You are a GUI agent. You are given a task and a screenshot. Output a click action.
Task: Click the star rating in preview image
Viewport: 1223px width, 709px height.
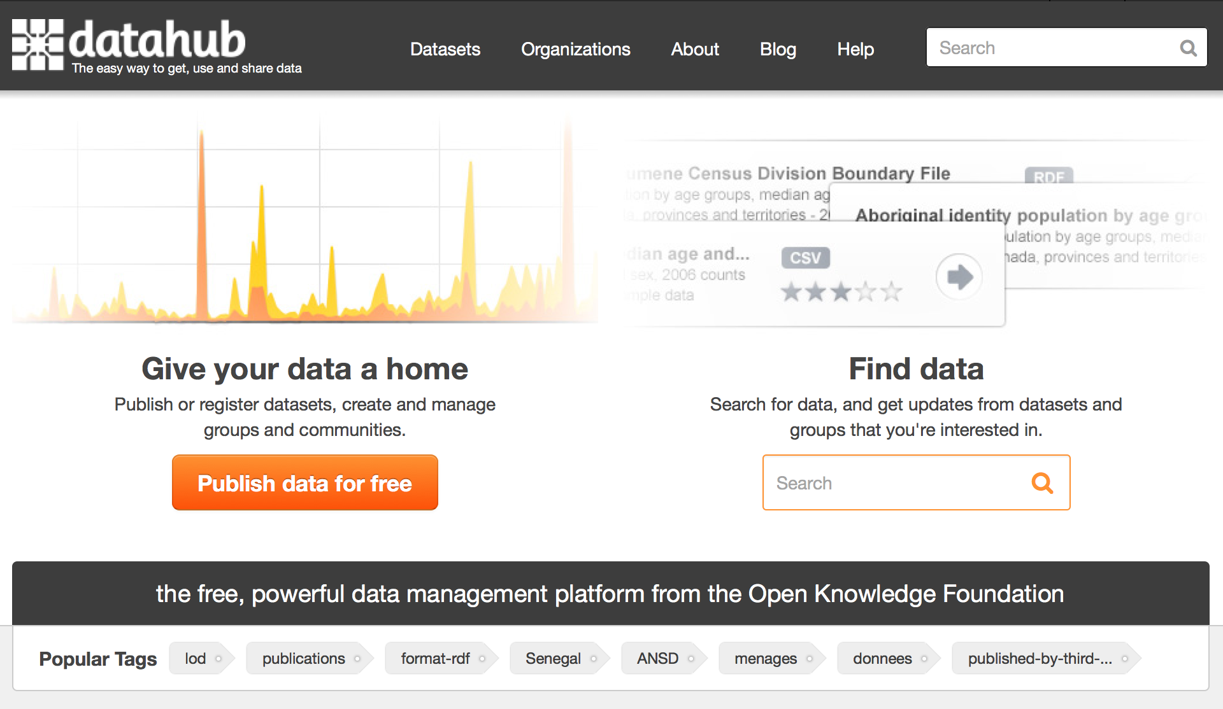(x=841, y=291)
